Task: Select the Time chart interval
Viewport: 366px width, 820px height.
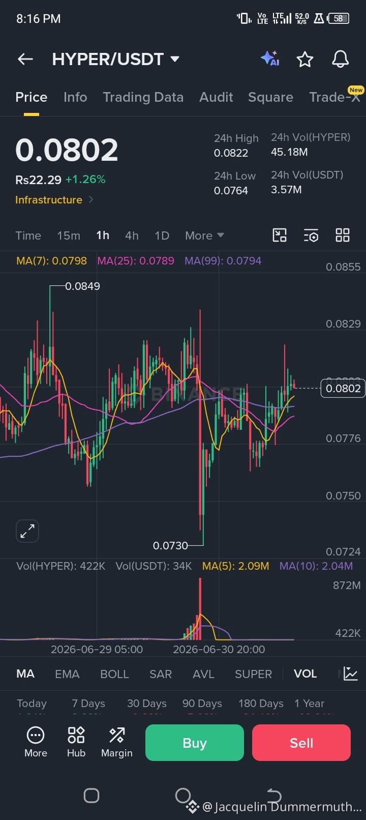Action: (x=28, y=236)
